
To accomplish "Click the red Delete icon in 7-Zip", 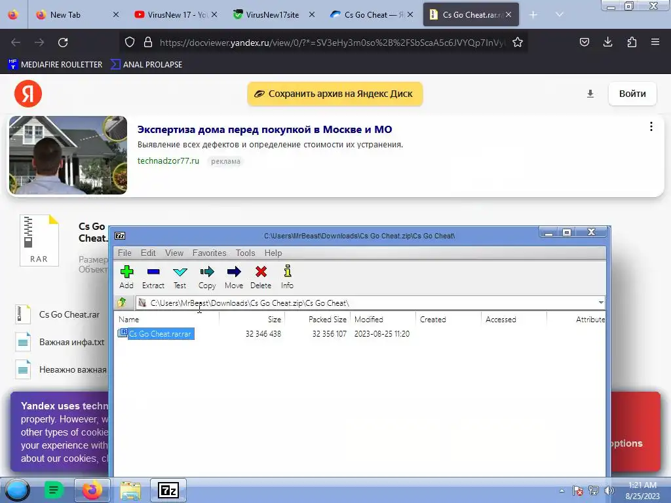I will point(261,277).
